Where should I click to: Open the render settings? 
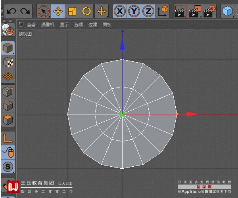(209, 11)
